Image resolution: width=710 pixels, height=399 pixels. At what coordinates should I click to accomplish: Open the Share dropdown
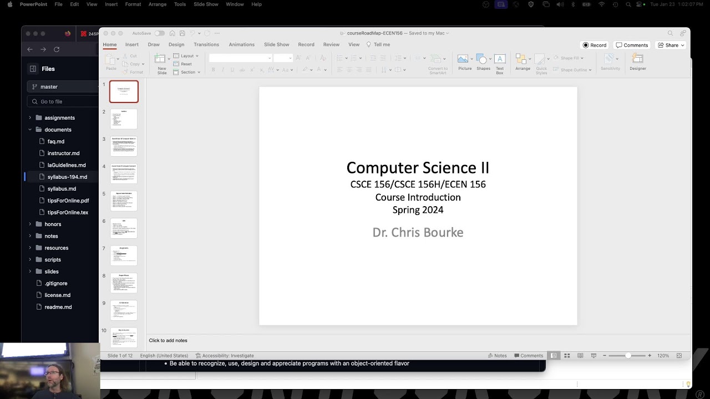click(x=672, y=45)
